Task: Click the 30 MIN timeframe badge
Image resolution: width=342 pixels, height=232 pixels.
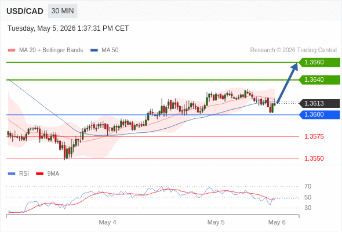Action: pos(63,11)
